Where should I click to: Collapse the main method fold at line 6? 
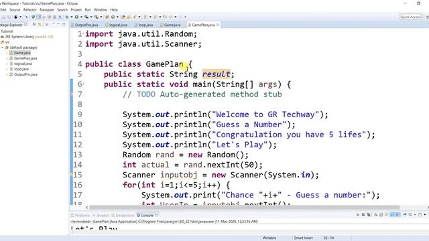tap(83, 84)
